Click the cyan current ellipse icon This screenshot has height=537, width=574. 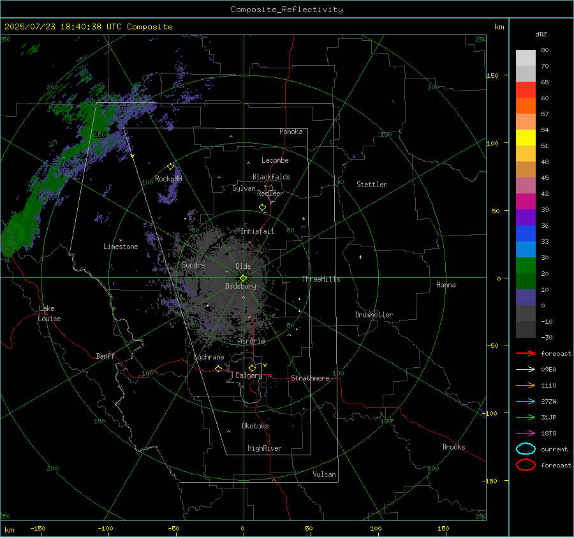coord(526,449)
